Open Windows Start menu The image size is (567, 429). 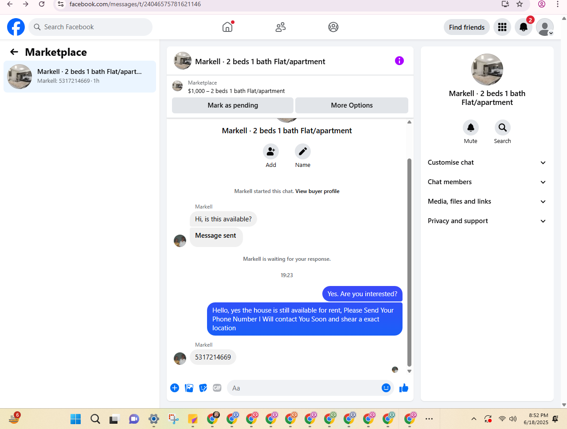76,419
